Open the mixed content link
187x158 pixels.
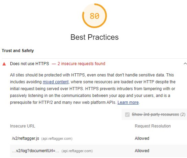pos(56,82)
